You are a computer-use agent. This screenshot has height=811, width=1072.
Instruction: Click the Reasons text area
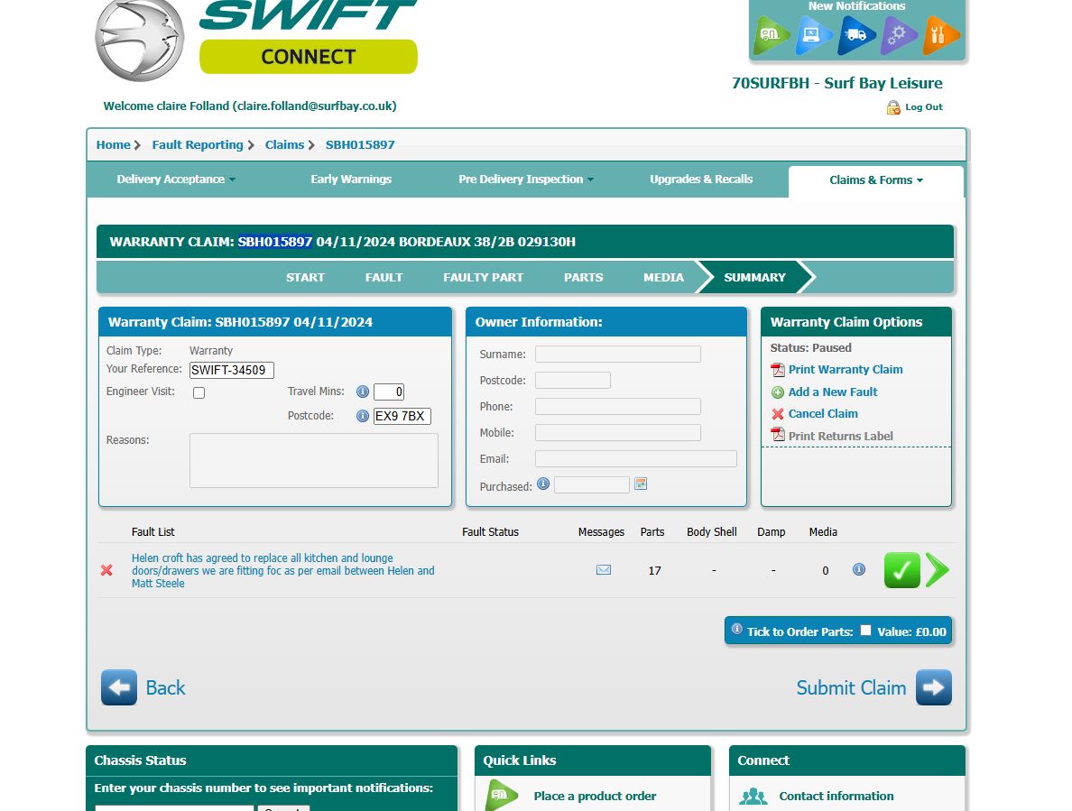[314, 460]
